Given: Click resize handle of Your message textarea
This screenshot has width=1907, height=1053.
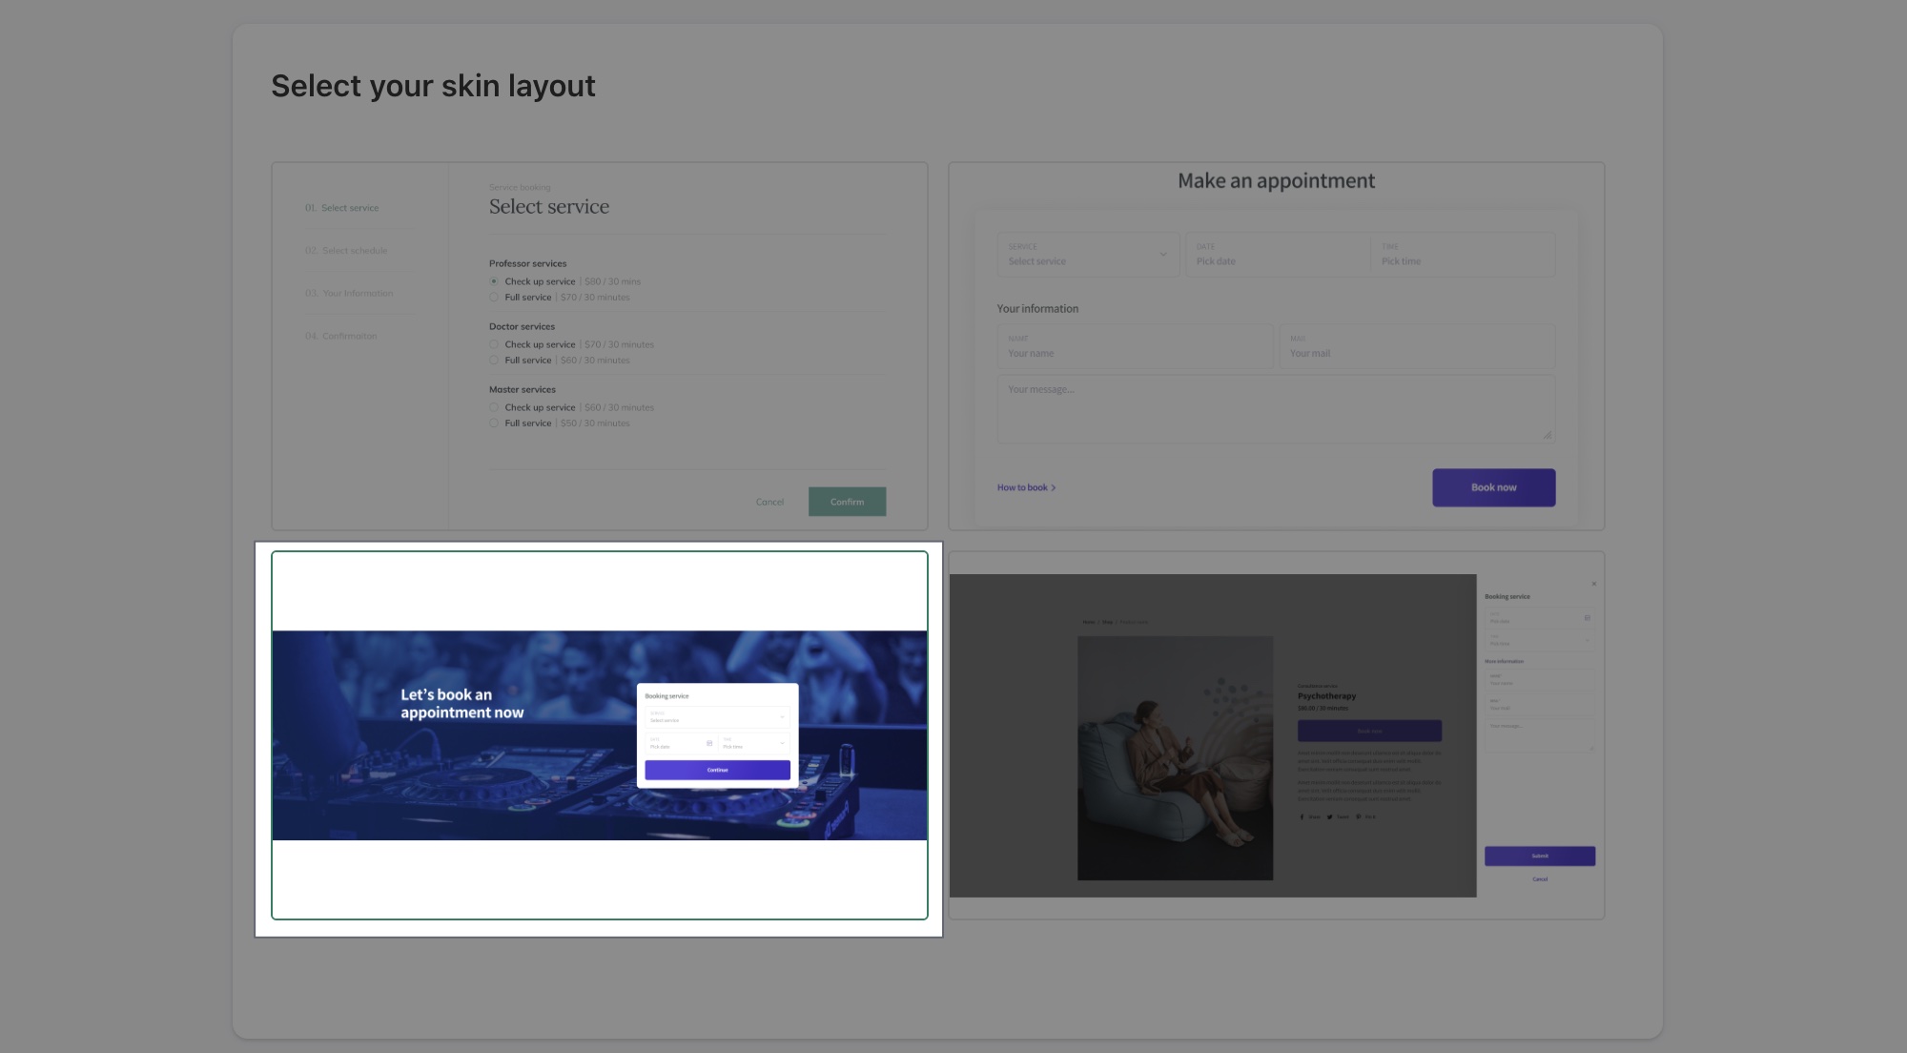Looking at the screenshot, I should (x=1547, y=435).
